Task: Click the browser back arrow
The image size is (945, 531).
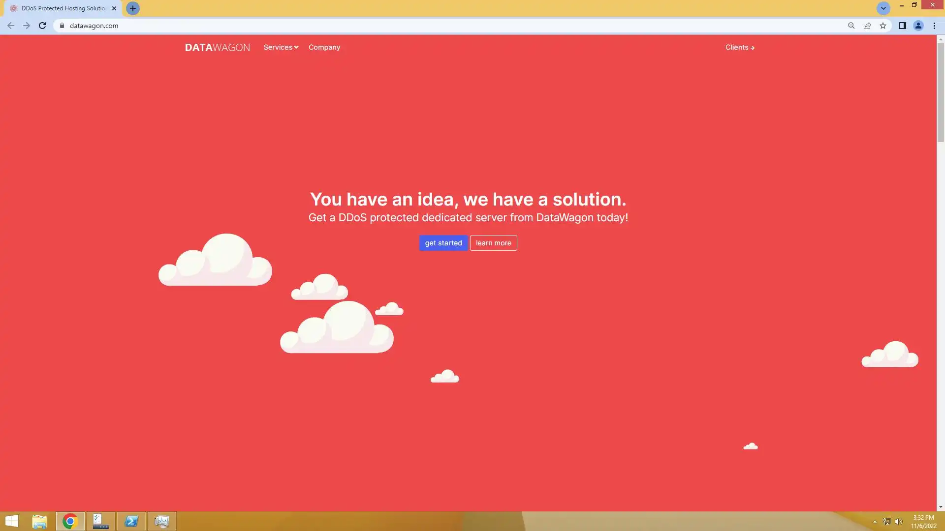Action: 11,26
